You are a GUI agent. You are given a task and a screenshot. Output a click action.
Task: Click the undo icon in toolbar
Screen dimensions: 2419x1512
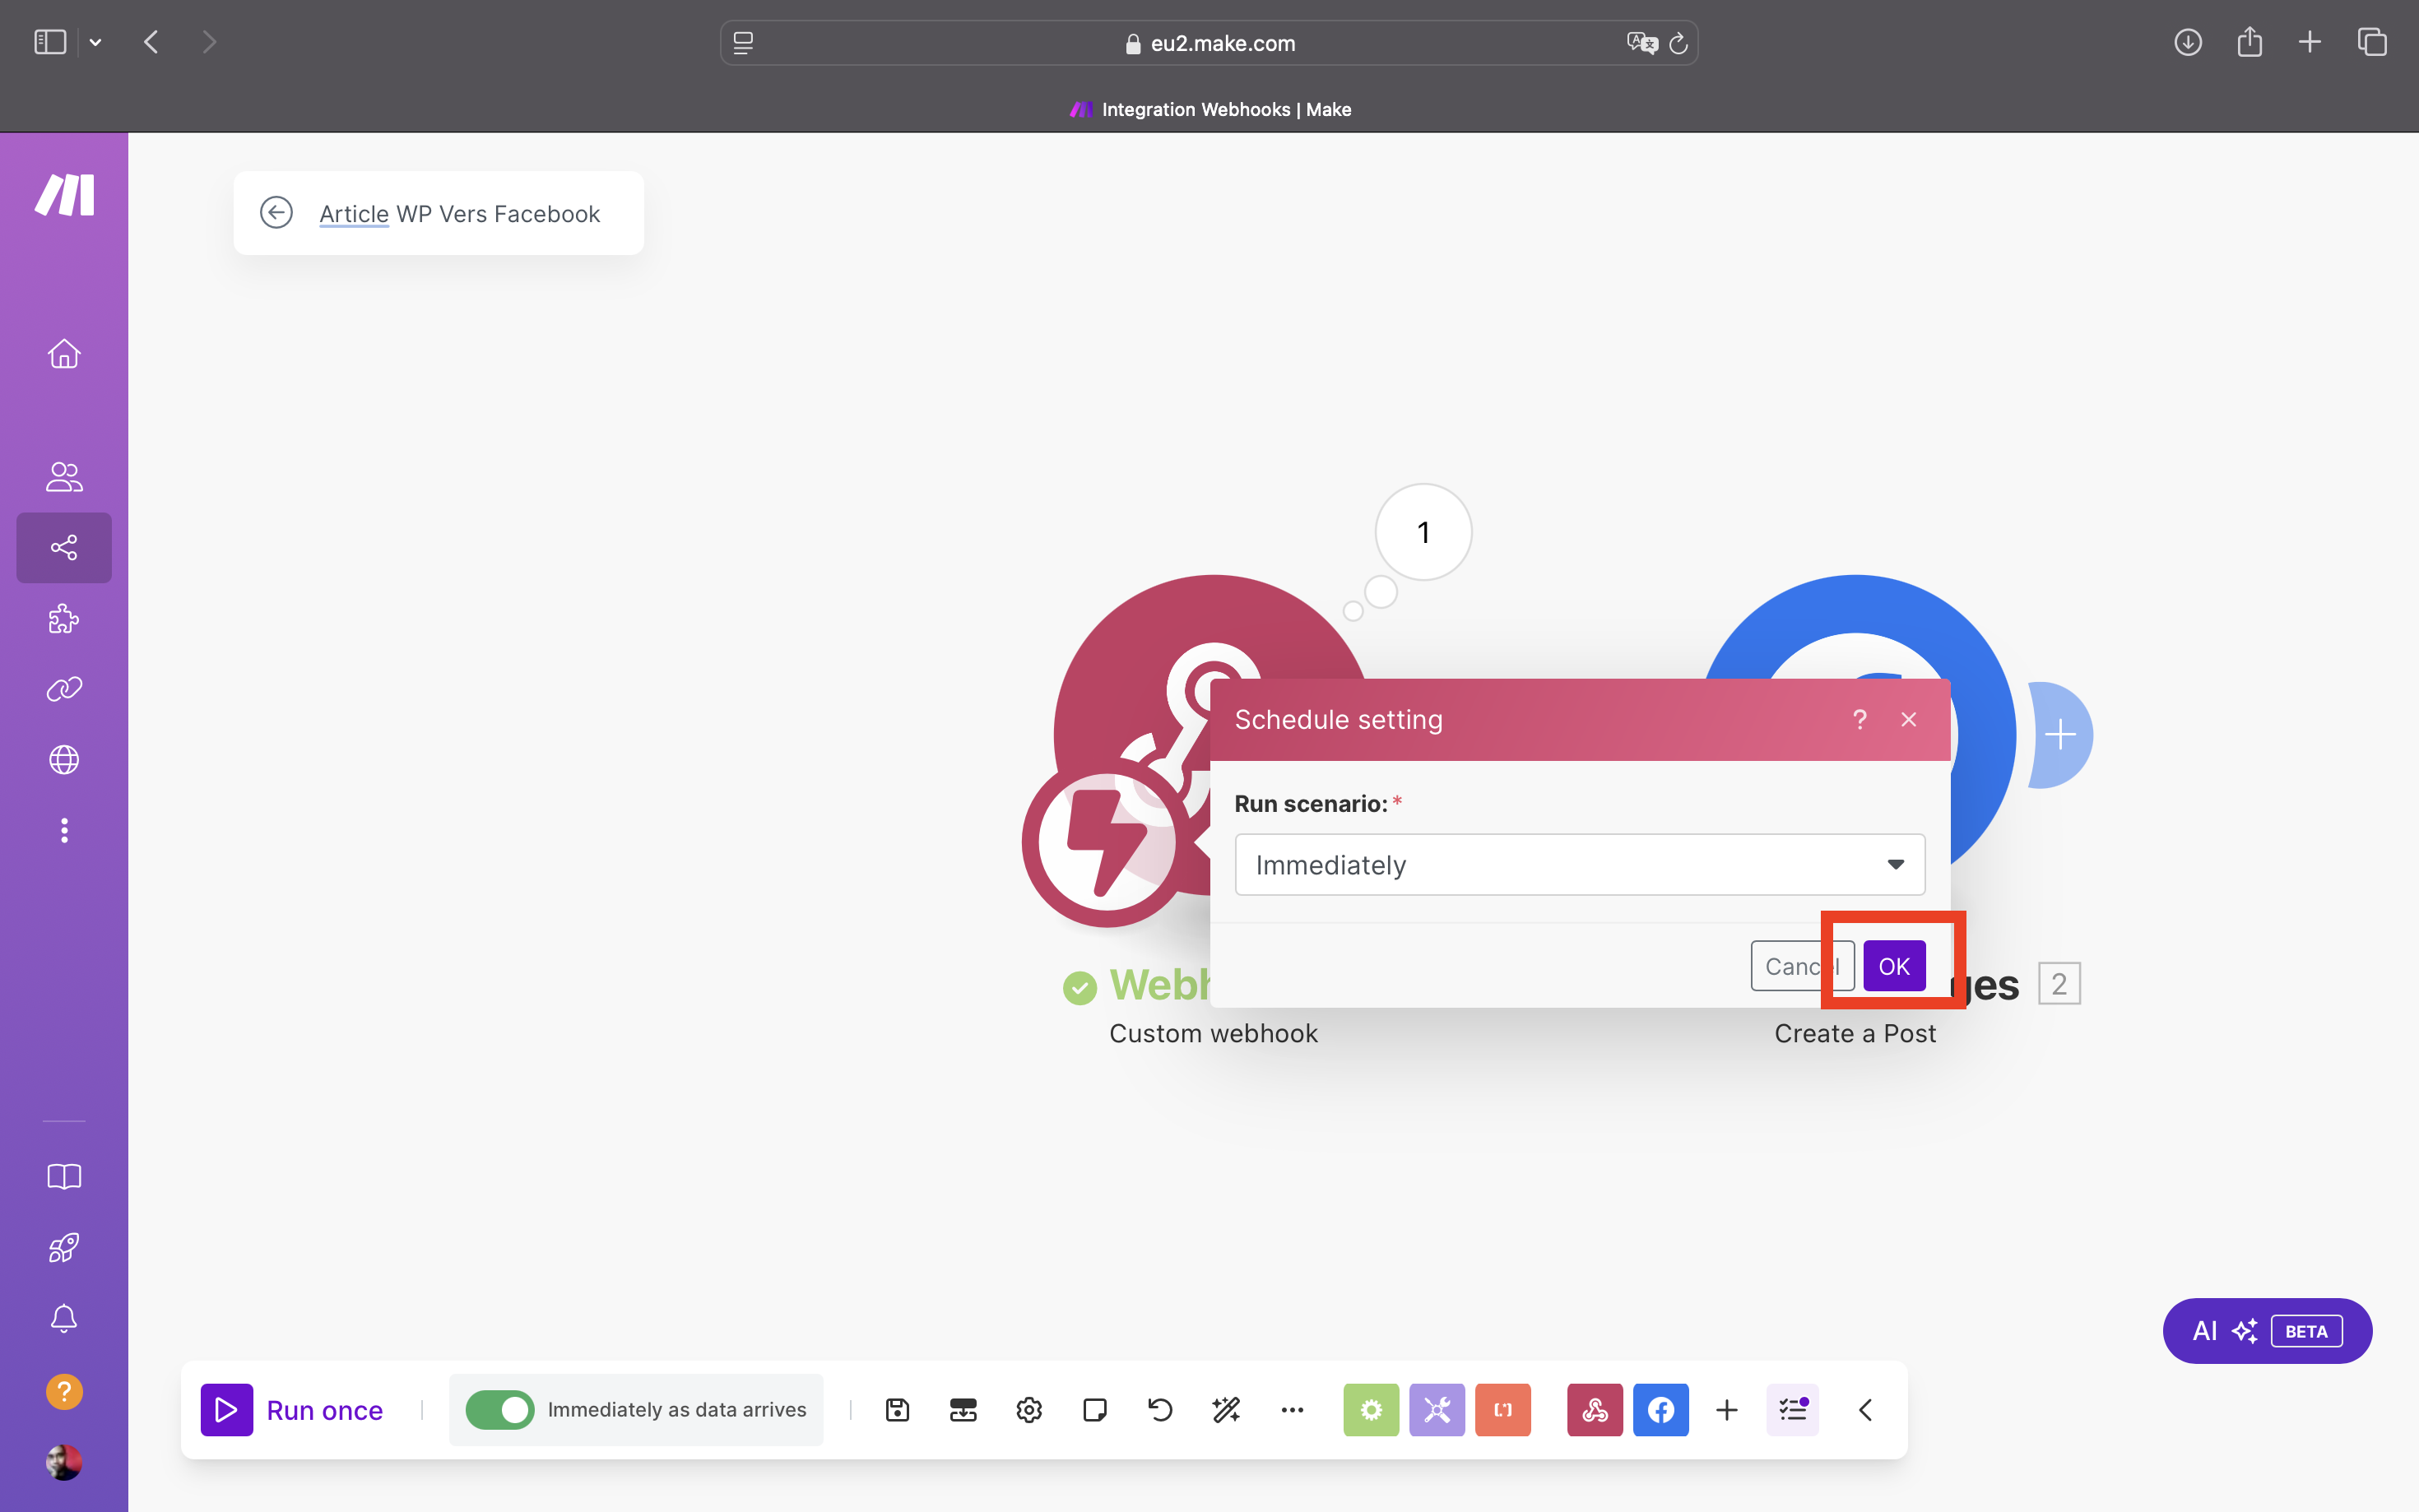coord(1160,1409)
